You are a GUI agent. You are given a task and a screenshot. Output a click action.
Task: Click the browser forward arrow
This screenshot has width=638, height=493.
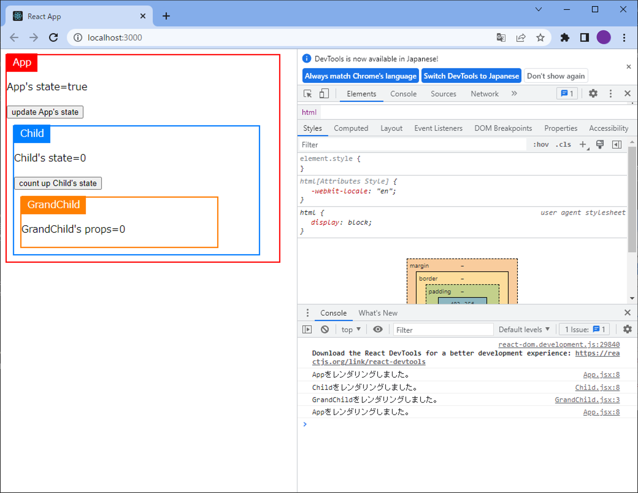[x=34, y=38]
